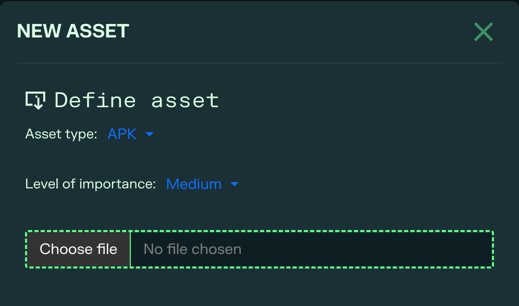
Task: Click empty space inside dashed upload box
Action: coord(365,249)
